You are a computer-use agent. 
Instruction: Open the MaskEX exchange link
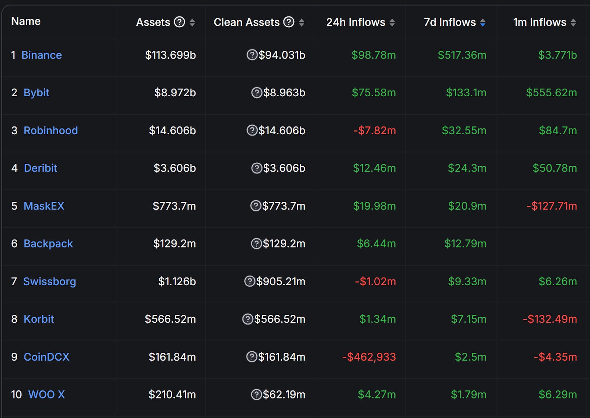point(44,206)
